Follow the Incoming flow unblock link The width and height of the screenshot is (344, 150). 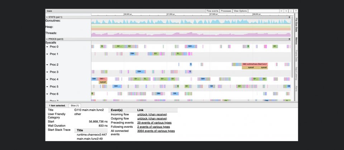tap(152, 114)
